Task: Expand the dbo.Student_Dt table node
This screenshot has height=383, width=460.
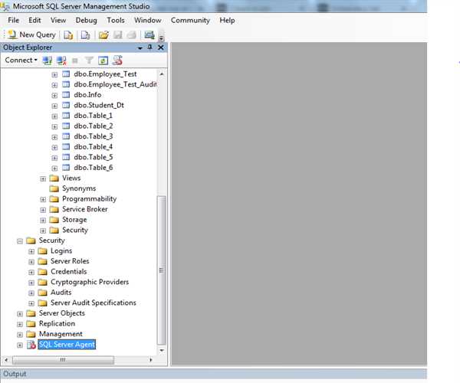Action: (54, 105)
